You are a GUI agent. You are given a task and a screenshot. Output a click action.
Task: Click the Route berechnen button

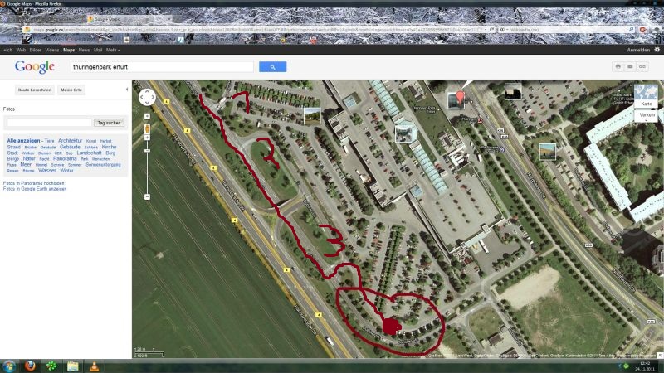coord(35,90)
